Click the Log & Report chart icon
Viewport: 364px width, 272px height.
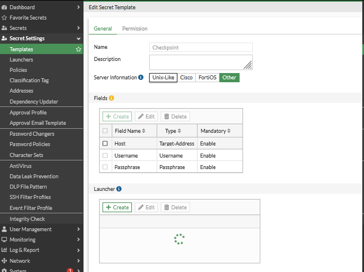[4, 250]
